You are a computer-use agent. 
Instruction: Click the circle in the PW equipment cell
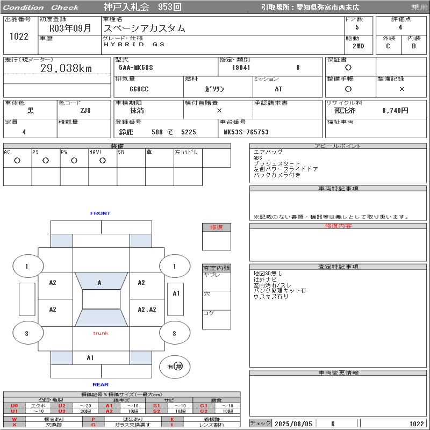tap(74, 160)
